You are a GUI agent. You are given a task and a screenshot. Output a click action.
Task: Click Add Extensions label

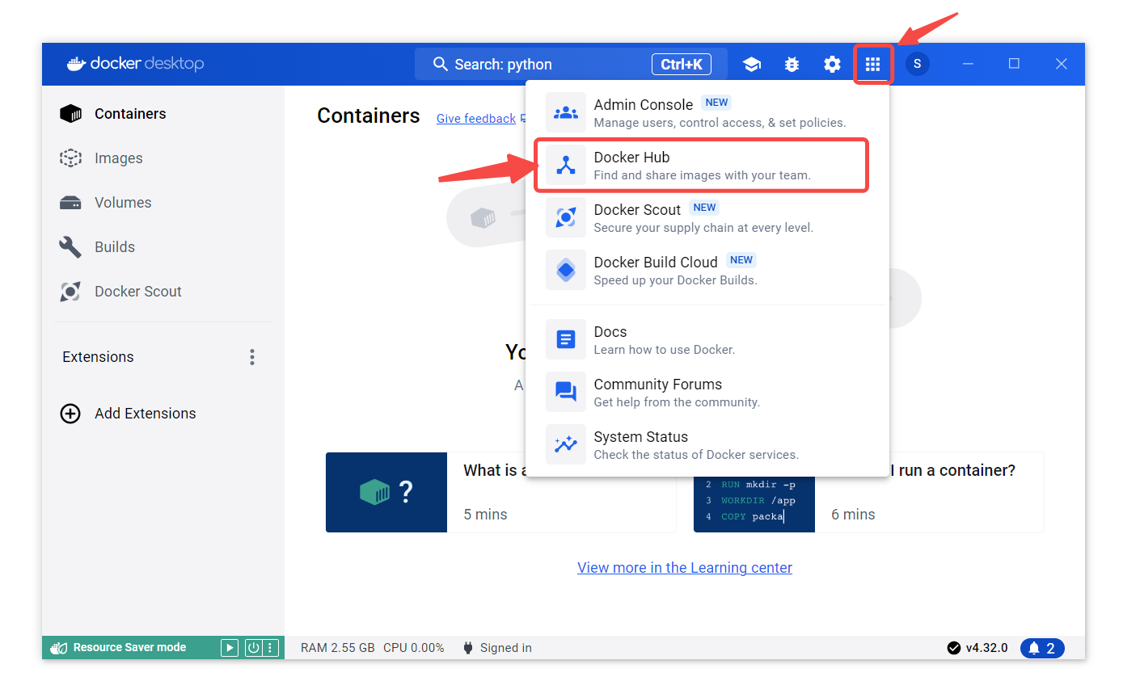pos(146,414)
